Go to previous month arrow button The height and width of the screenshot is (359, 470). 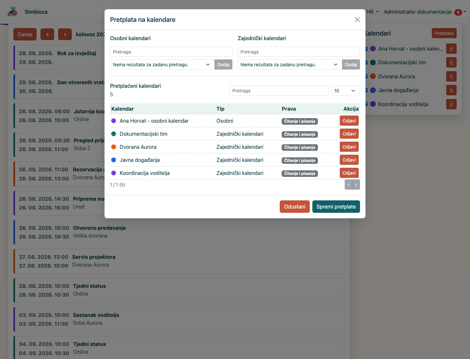(x=47, y=34)
